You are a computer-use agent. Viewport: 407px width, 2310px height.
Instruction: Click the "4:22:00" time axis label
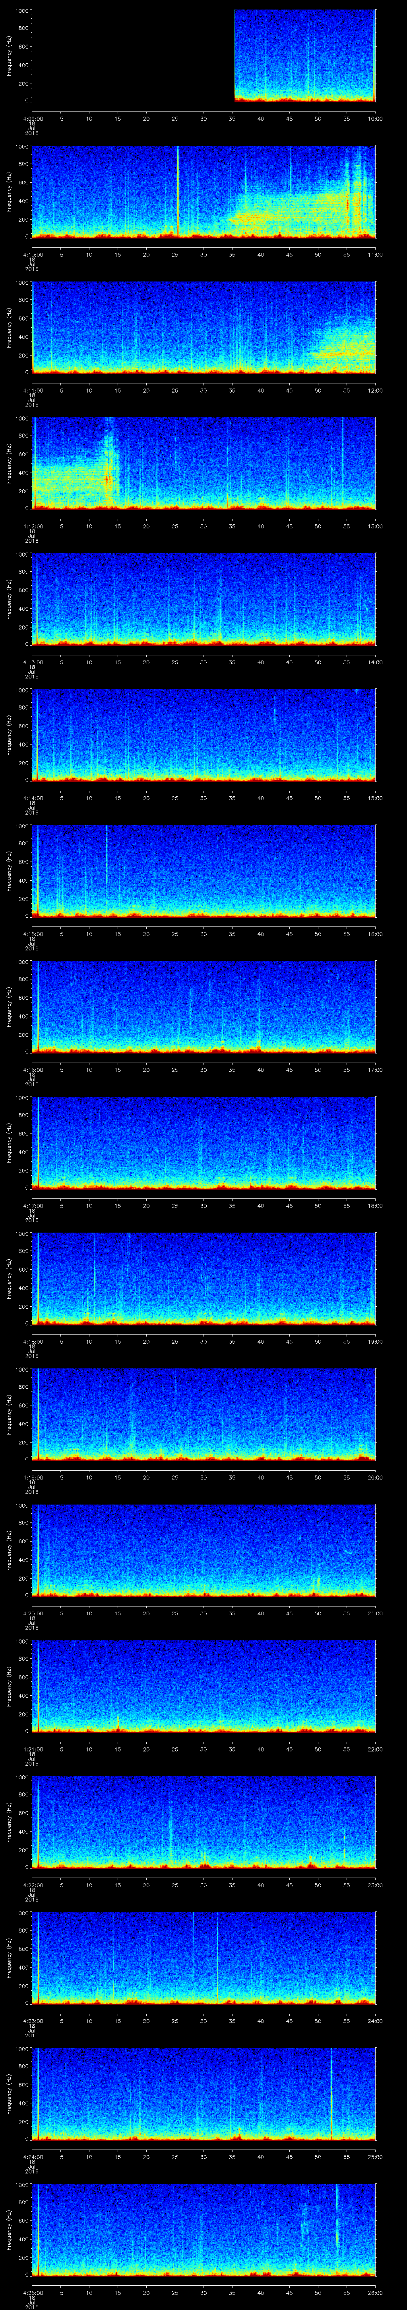32,1884
